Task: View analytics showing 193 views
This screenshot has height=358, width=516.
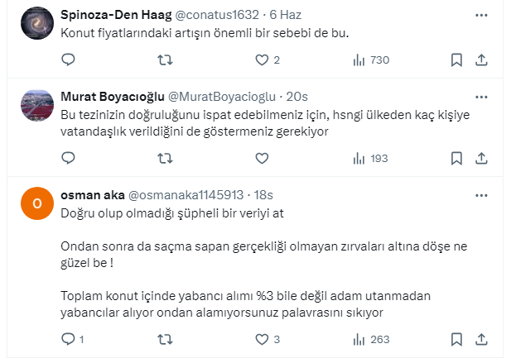Action: pos(369,158)
